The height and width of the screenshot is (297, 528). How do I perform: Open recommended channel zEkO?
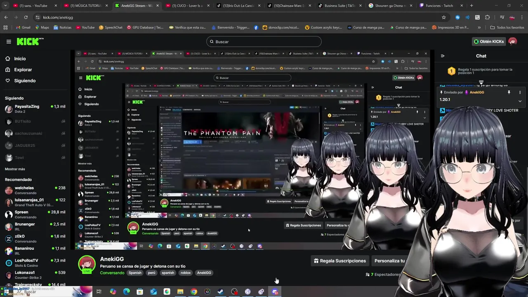(x=35, y=238)
